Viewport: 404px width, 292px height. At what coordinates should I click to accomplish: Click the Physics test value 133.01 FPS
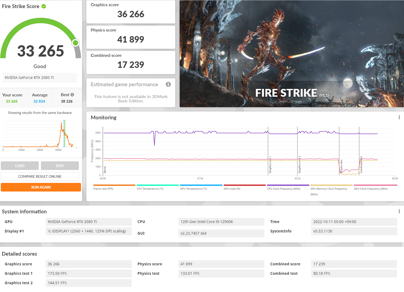(x=221, y=273)
